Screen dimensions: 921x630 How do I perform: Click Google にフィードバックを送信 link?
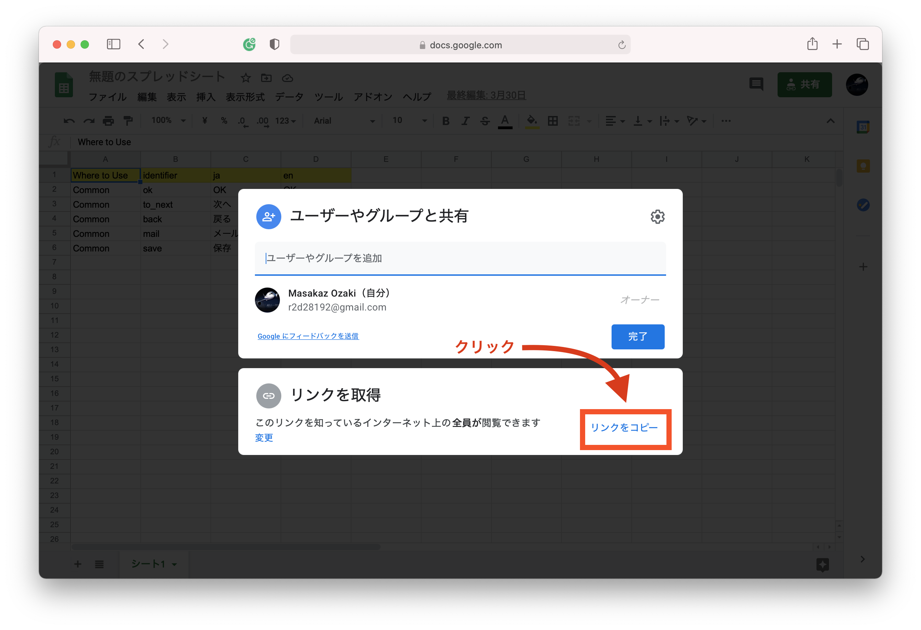[x=308, y=335]
